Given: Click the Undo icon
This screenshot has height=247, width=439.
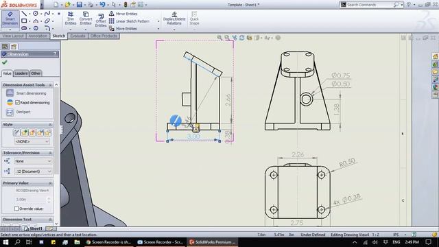Looking at the screenshot, I should (x=102, y=5).
